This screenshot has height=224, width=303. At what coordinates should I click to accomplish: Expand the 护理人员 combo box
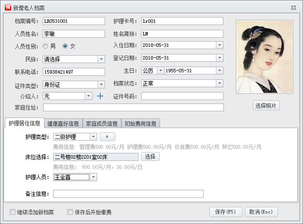pos(94,177)
